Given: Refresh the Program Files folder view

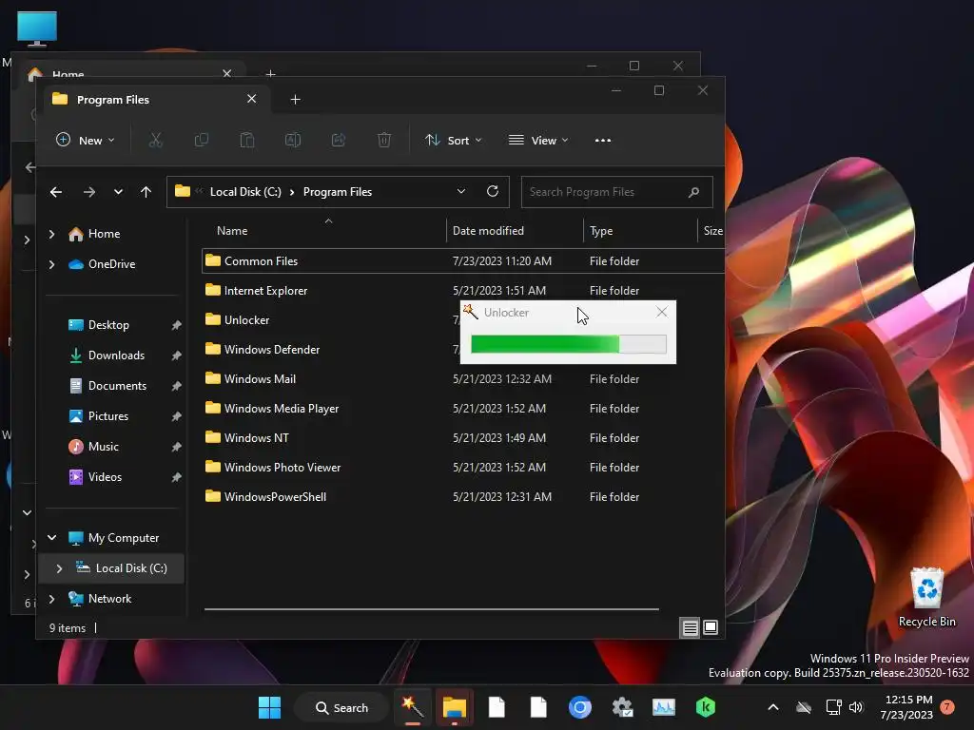Looking at the screenshot, I should (493, 191).
